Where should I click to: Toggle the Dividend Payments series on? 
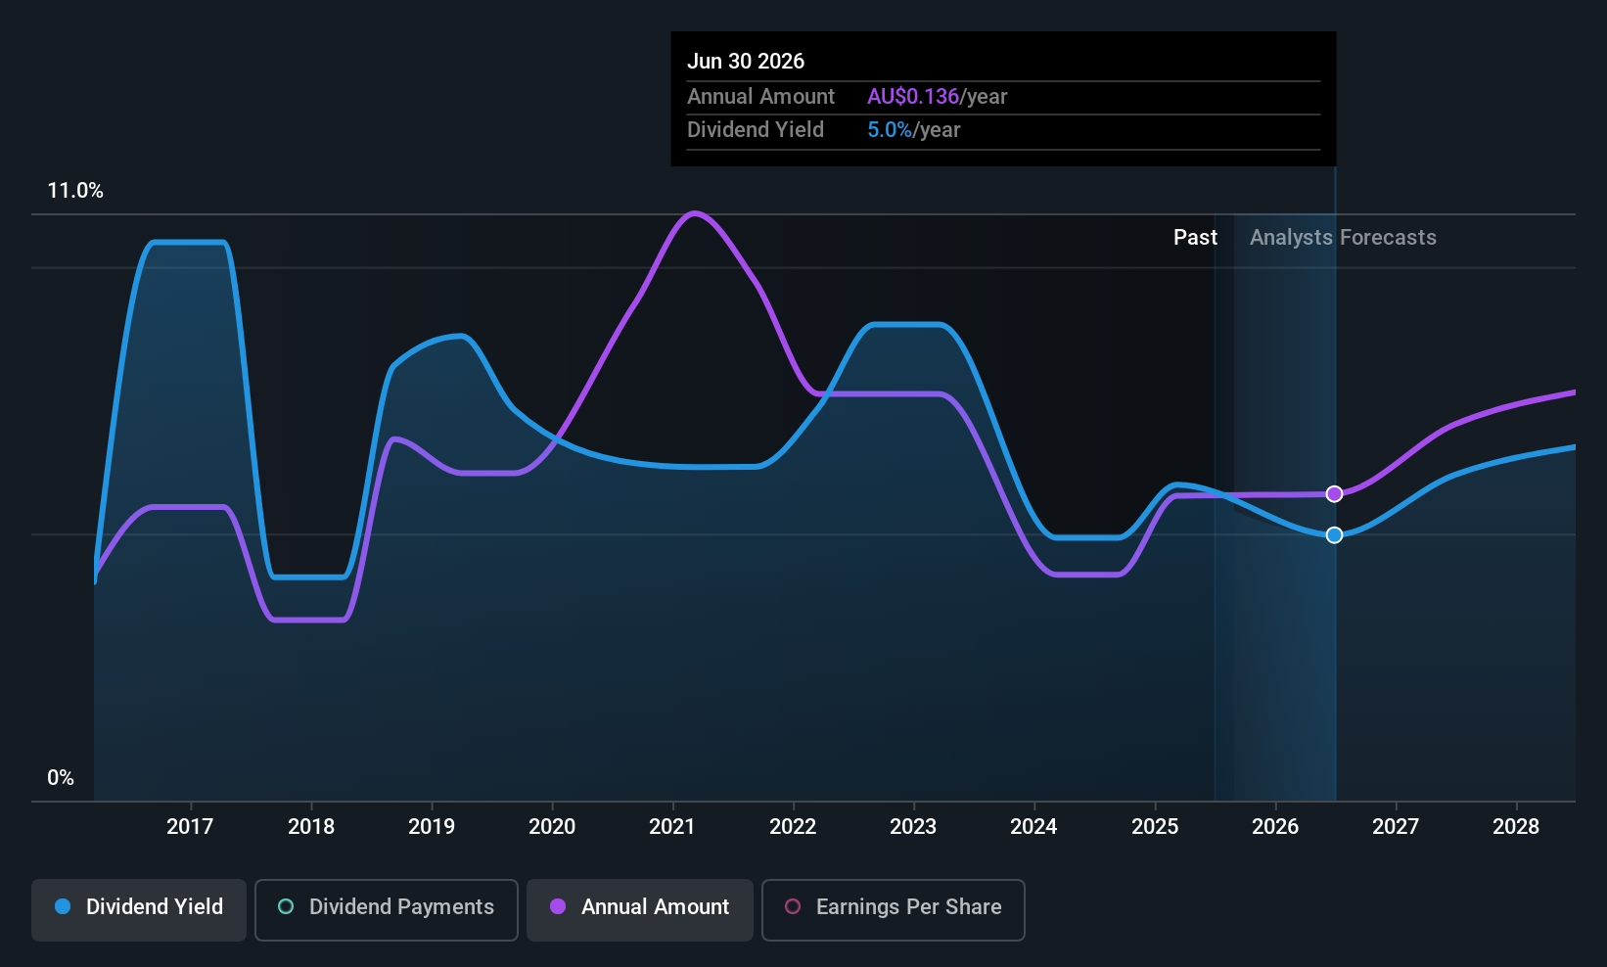[x=387, y=909]
